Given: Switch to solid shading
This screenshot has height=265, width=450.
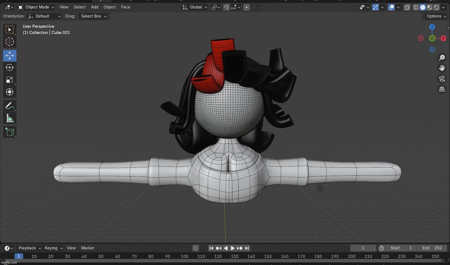Looking at the screenshot, I should pyautogui.click(x=423, y=7).
